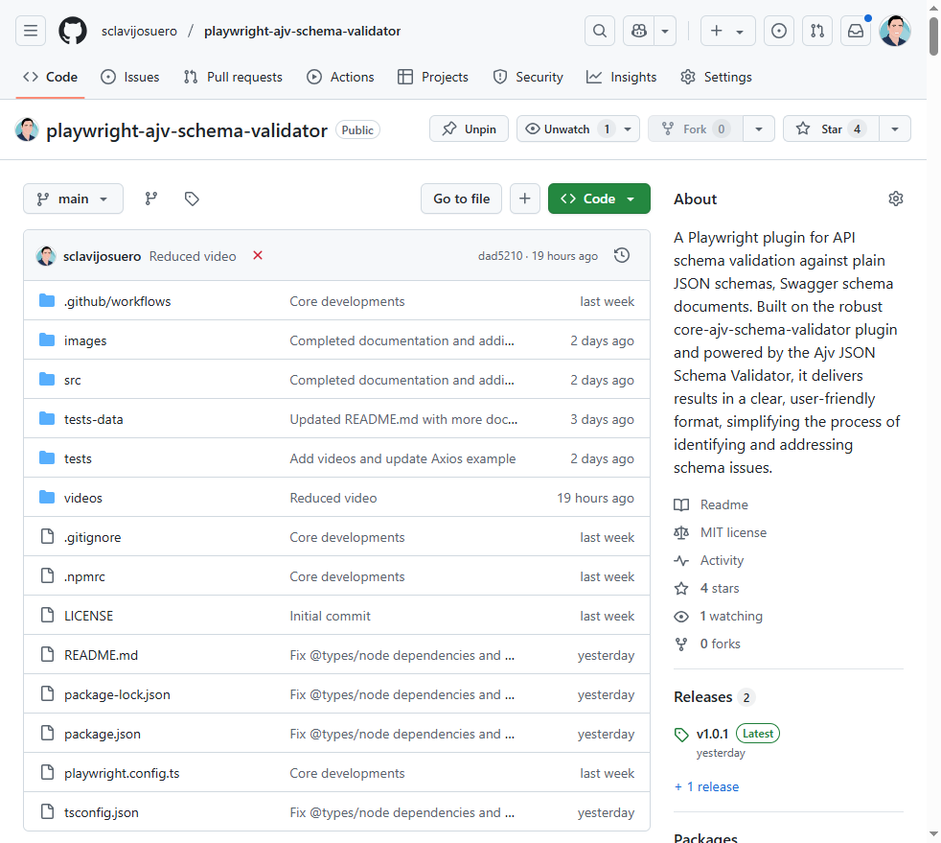
Task: Edit About details with gear icon
Action: tap(895, 199)
